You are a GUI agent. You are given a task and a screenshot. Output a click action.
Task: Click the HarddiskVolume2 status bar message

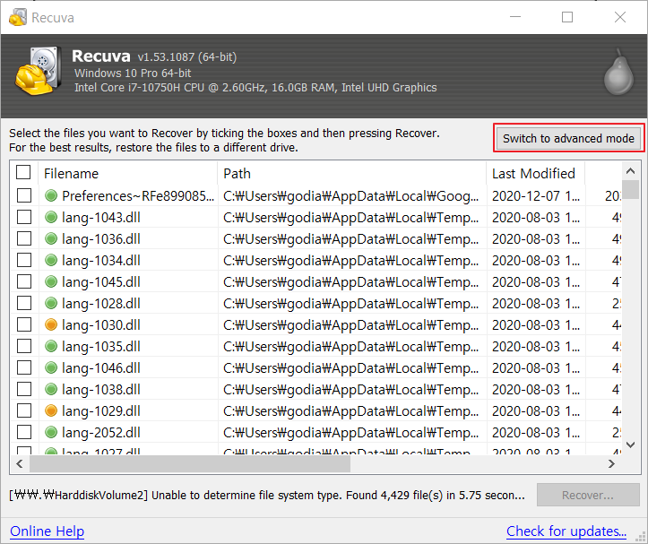[267, 495]
